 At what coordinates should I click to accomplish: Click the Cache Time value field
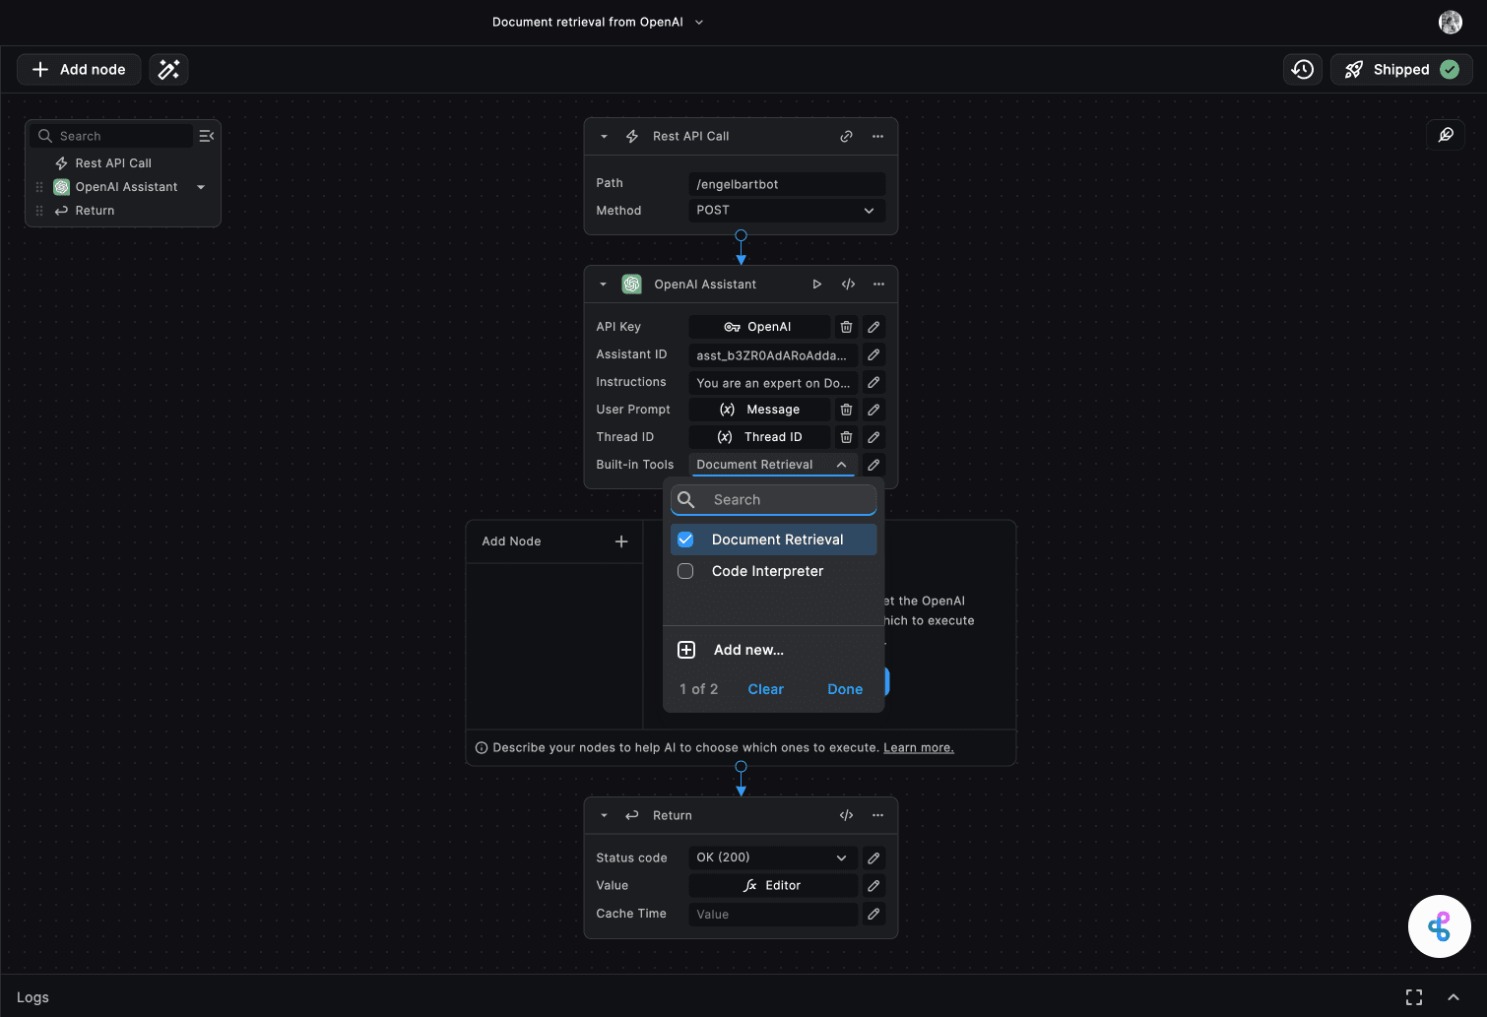[x=772, y=914]
